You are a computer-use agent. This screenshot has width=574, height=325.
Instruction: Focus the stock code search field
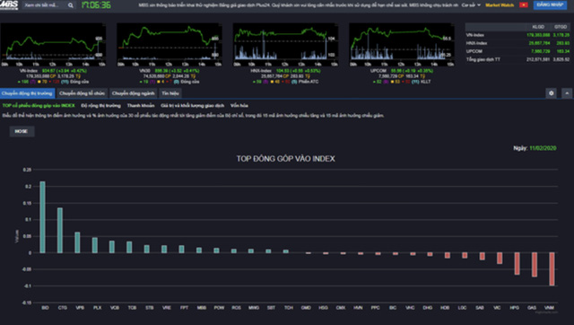point(45,5)
